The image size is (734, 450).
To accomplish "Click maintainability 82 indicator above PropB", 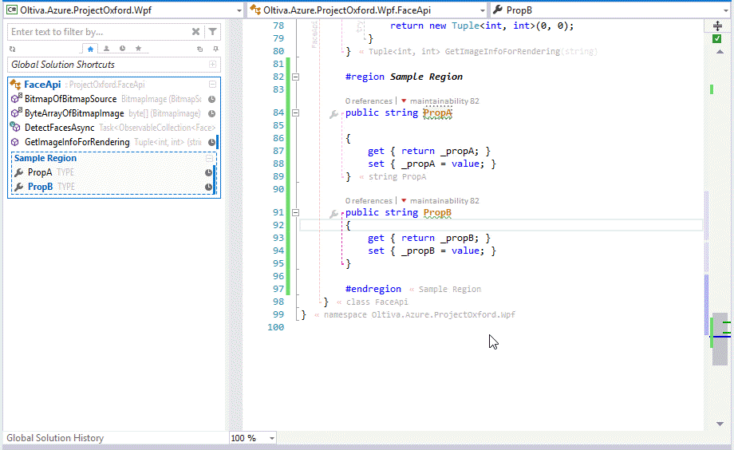I will point(444,201).
